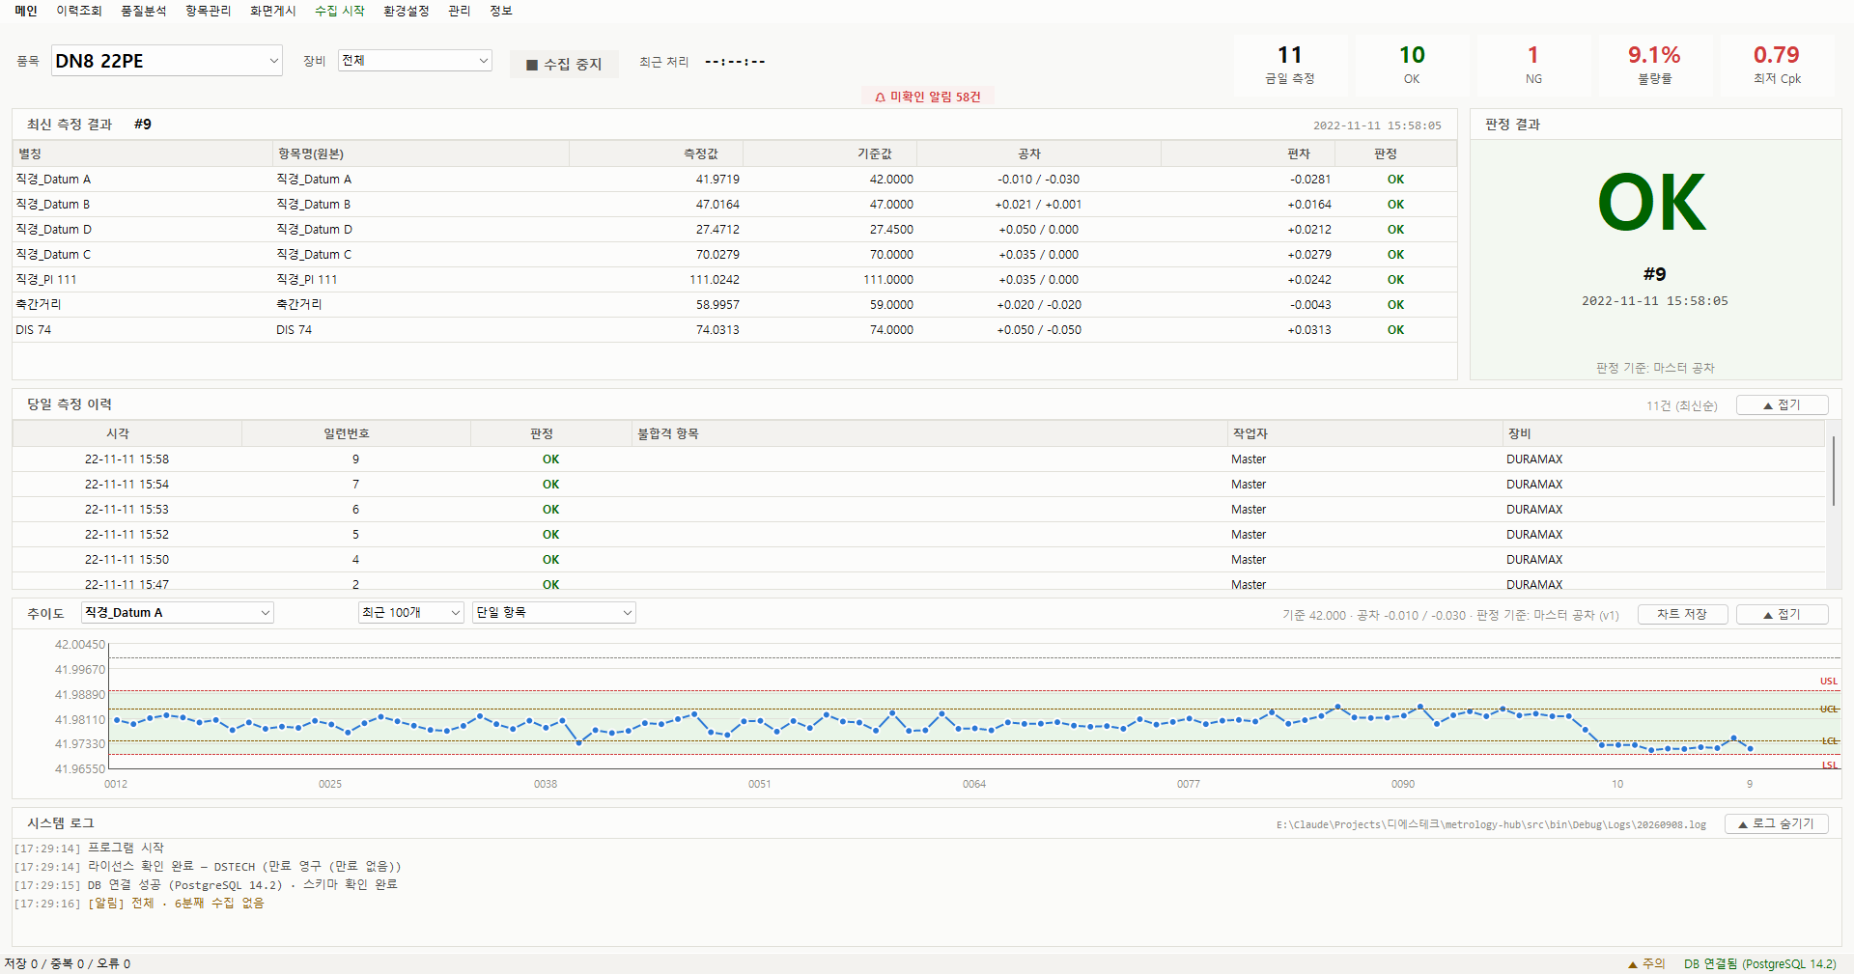Image resolution: width=1854 pixels, height=974 pixels.
Task: Select the 직경_Datum A result row
Action: 735,180
